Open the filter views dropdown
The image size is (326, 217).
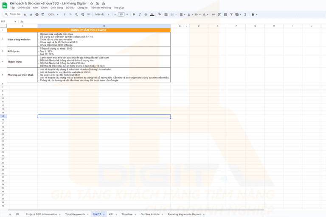[x=238, y=14]
